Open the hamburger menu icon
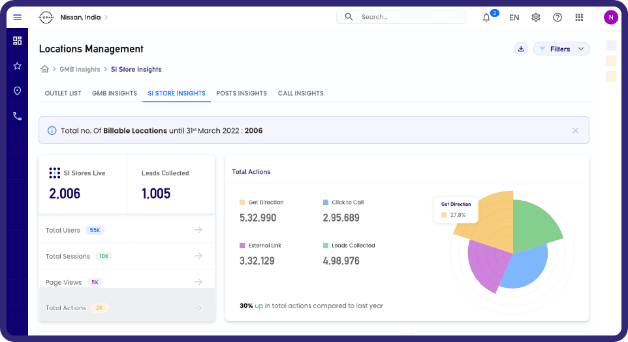This screenshot has height=342, width=628. [17, 17]
